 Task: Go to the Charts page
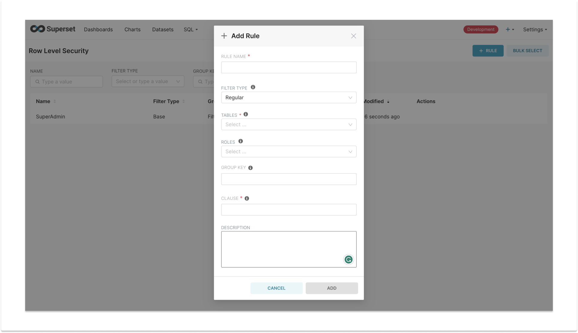[132, 29]
